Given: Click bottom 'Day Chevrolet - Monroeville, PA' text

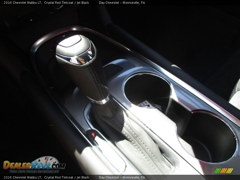Looking at the screenshot, I should (x=122, y=177).
